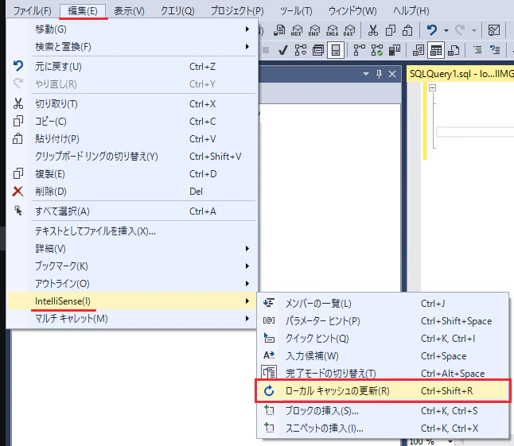Open the 表示(V) menu
514x446 pixels.
tap(129, 11)
